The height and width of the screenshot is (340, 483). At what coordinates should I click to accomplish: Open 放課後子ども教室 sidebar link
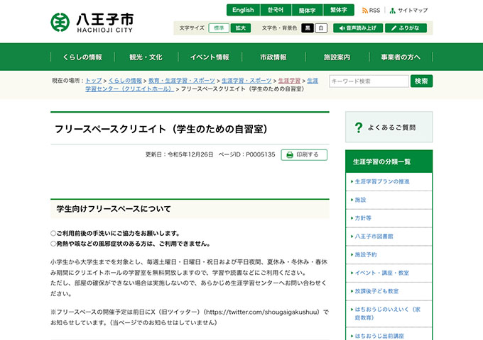[x=376, y=291]
